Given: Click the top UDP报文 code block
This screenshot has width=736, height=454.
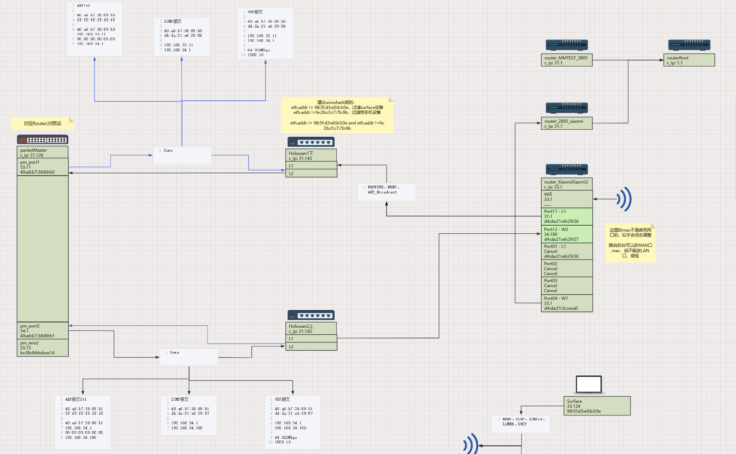Looking at the screenshot, I should pyautogui.click(x=266, y=34).
